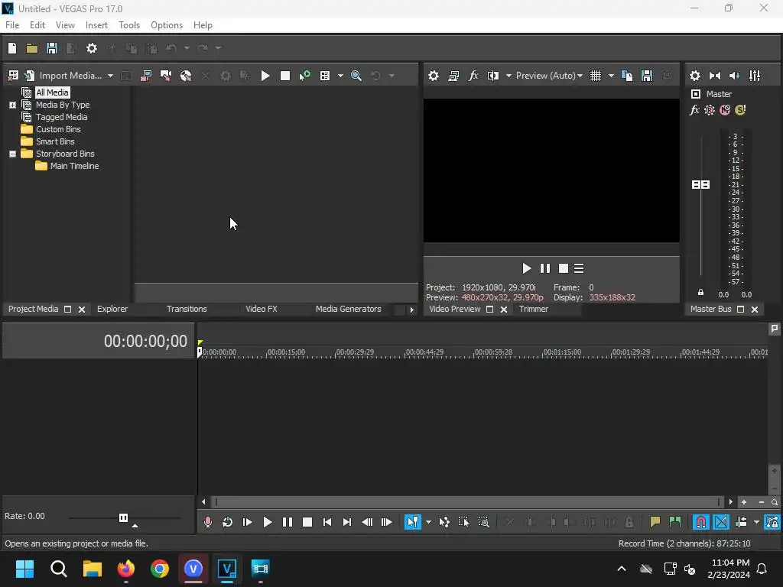Open the Overlays dropdown arrow
Image resolution: width=783 pixels, height=587 pixels.
tap(611, 76)
